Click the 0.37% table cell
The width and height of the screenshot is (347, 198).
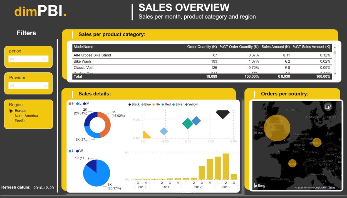click(254, 55)
